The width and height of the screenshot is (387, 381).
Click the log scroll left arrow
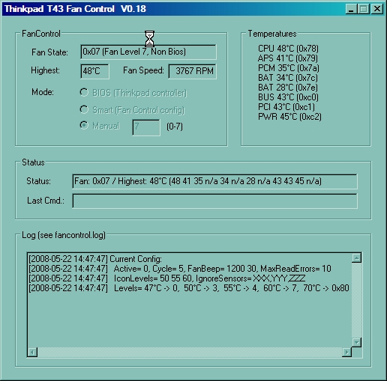point(32,352)
